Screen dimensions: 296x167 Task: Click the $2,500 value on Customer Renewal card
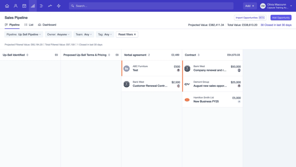pos(176,82)
